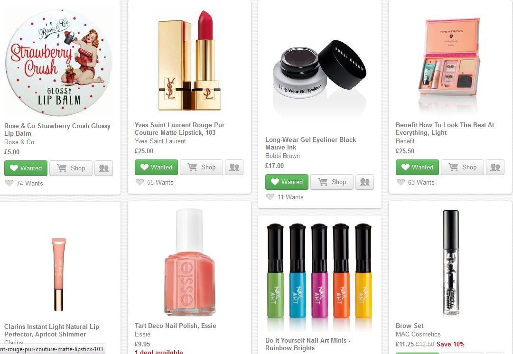Toggle Wanted on Benefit How To Look kit
Screen dimensions: 513x354
418,167
